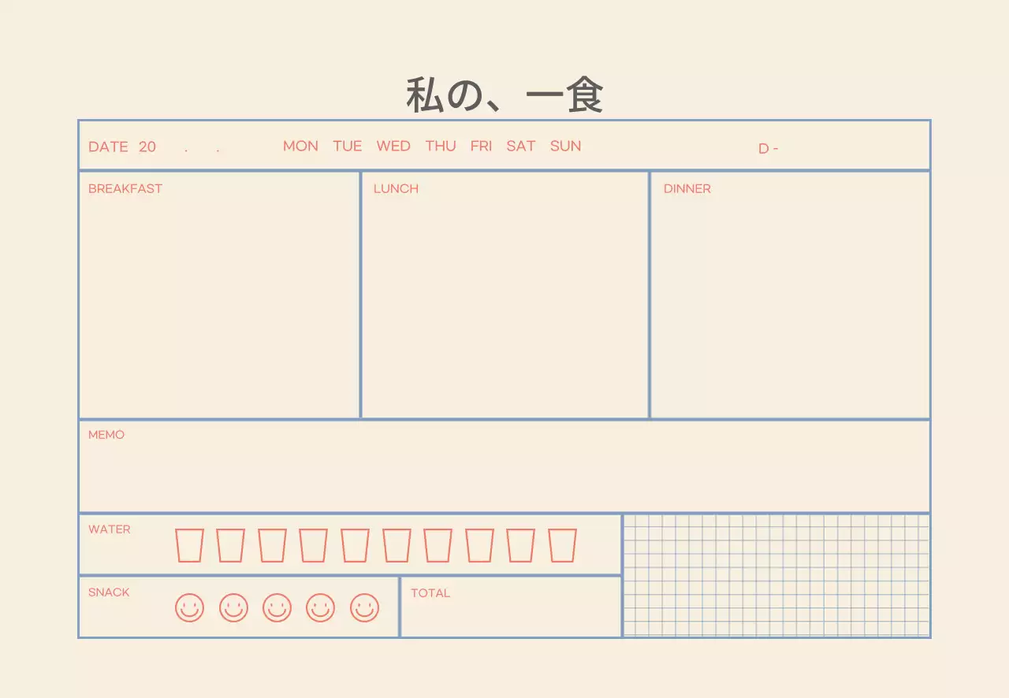Select the first snack smiley face
This screenshot has width=1009, height=698.
(189, 607)
